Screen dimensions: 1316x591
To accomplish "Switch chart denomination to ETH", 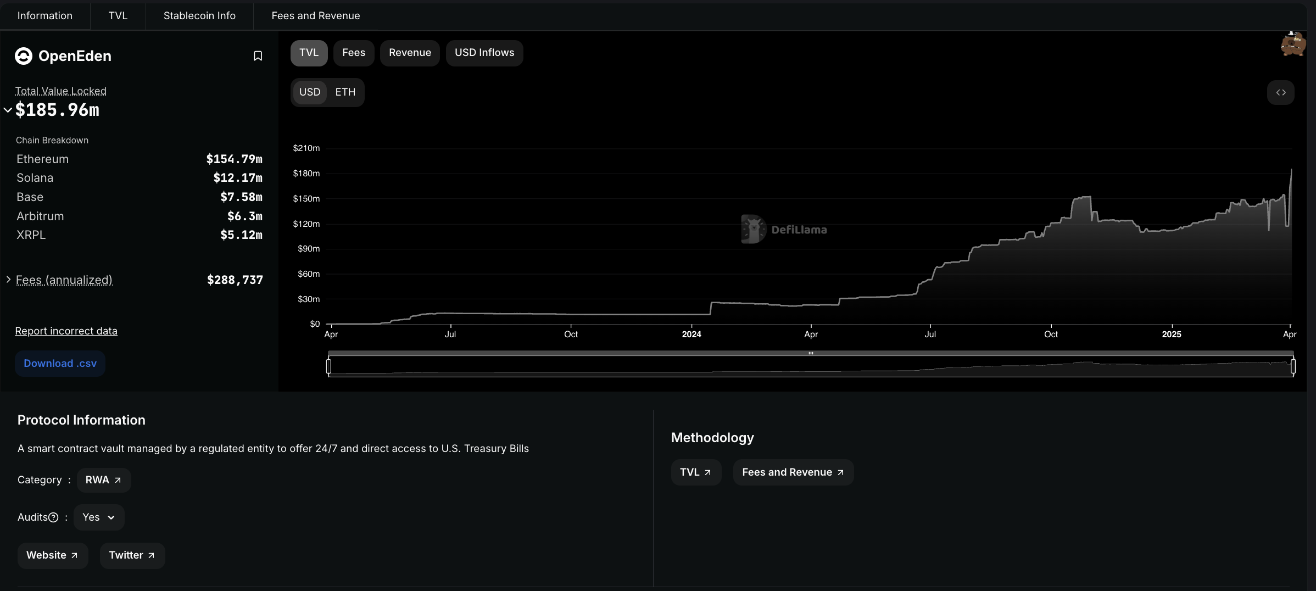I will pos(345,92).
